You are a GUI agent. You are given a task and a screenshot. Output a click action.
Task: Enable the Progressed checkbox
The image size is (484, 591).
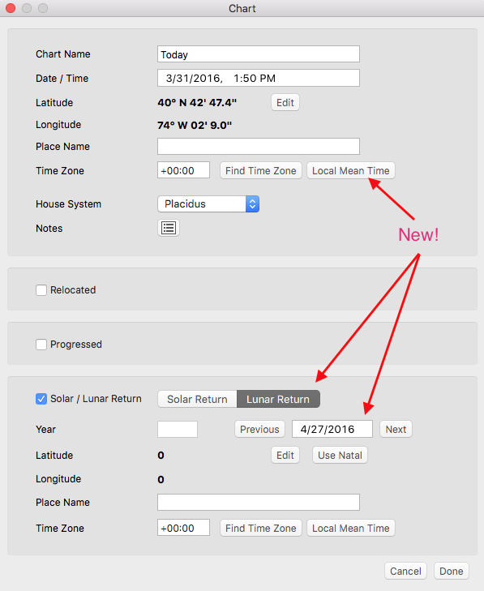tap(41, 345)
